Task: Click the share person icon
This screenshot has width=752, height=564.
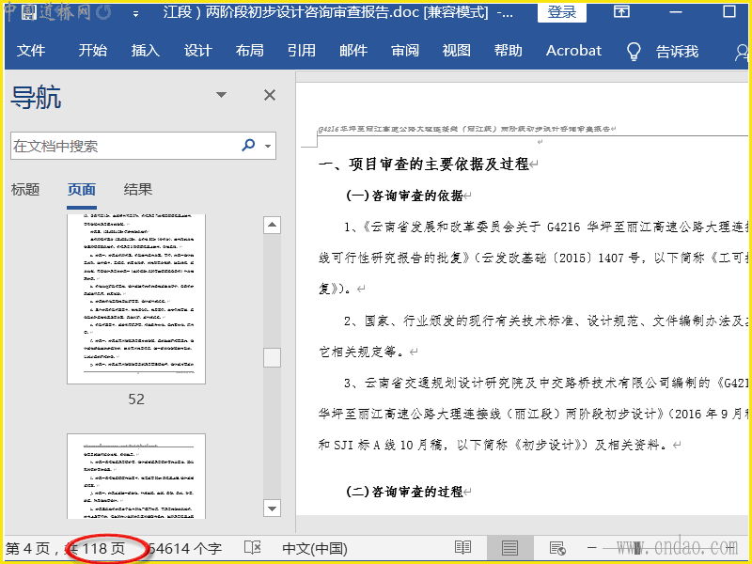Action: pos(742,52)
